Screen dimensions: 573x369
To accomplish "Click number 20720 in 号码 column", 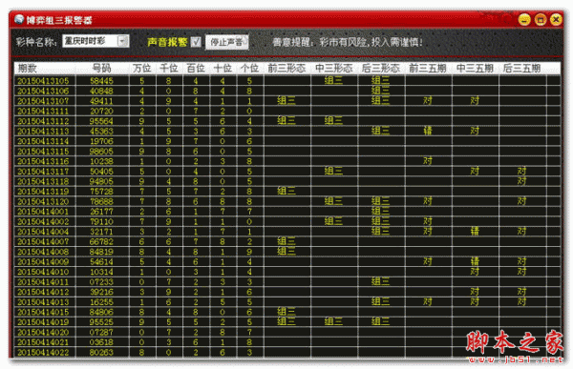I will coord(101,111).
